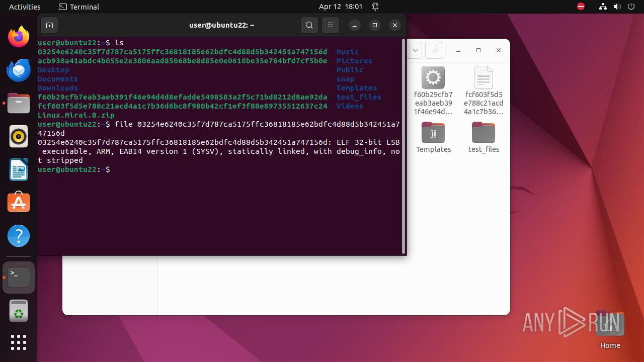Expand view options dropdown in Files window
Image resolution: width=644 pixels, height=362 pixels.
click(415, 50)
